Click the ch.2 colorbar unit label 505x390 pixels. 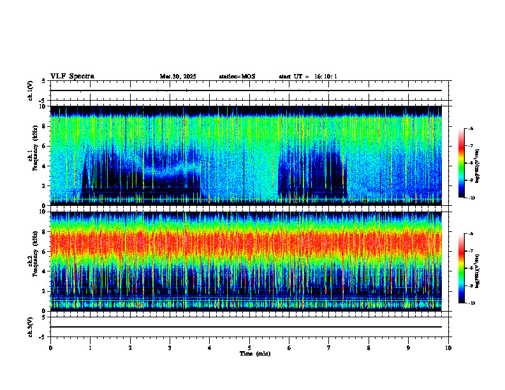(x=478, y=271)
